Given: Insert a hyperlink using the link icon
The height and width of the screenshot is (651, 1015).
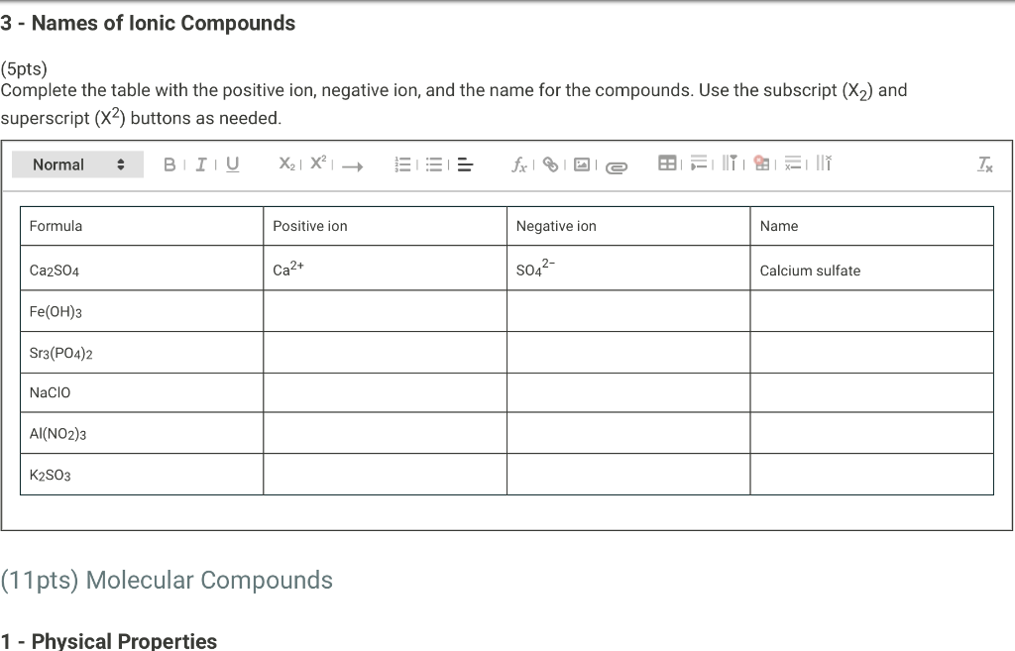Looking at the screenshot, I should 550,165.
